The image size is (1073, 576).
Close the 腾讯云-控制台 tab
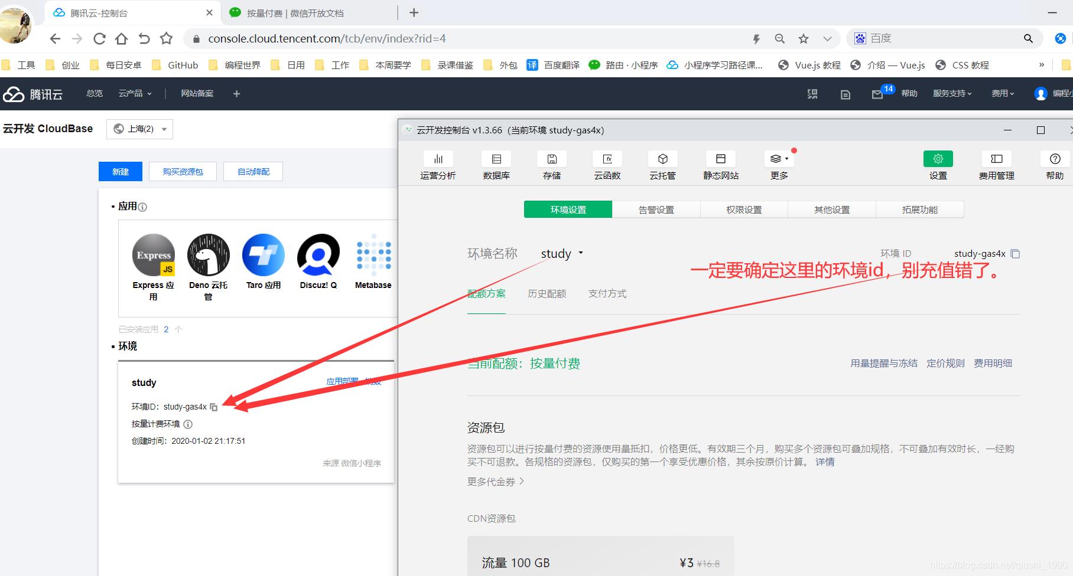pyautogui.click(x=209, y=12)
